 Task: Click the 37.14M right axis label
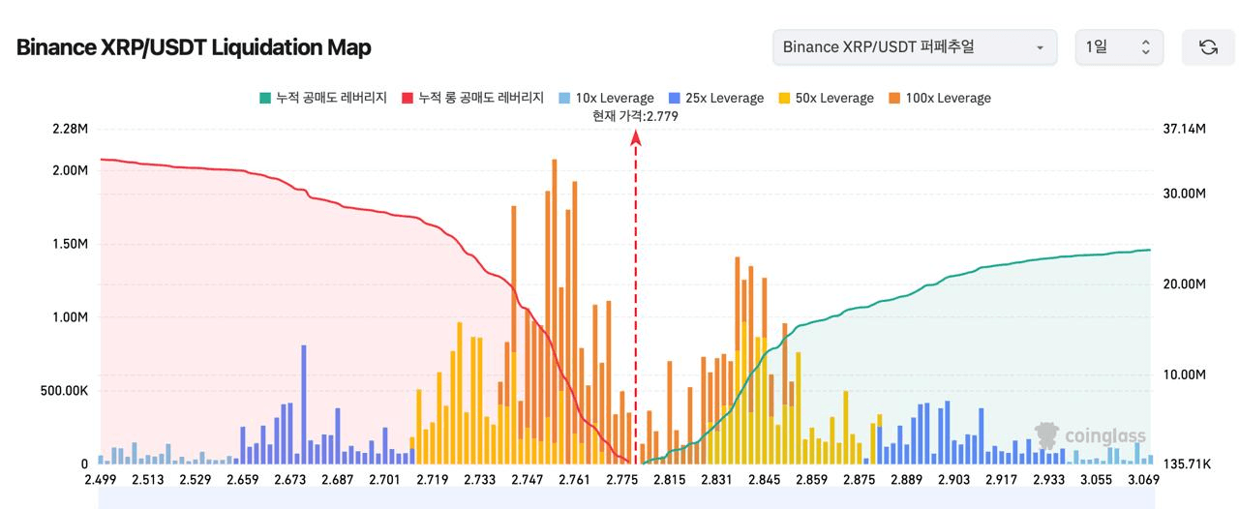point(1184,128)
